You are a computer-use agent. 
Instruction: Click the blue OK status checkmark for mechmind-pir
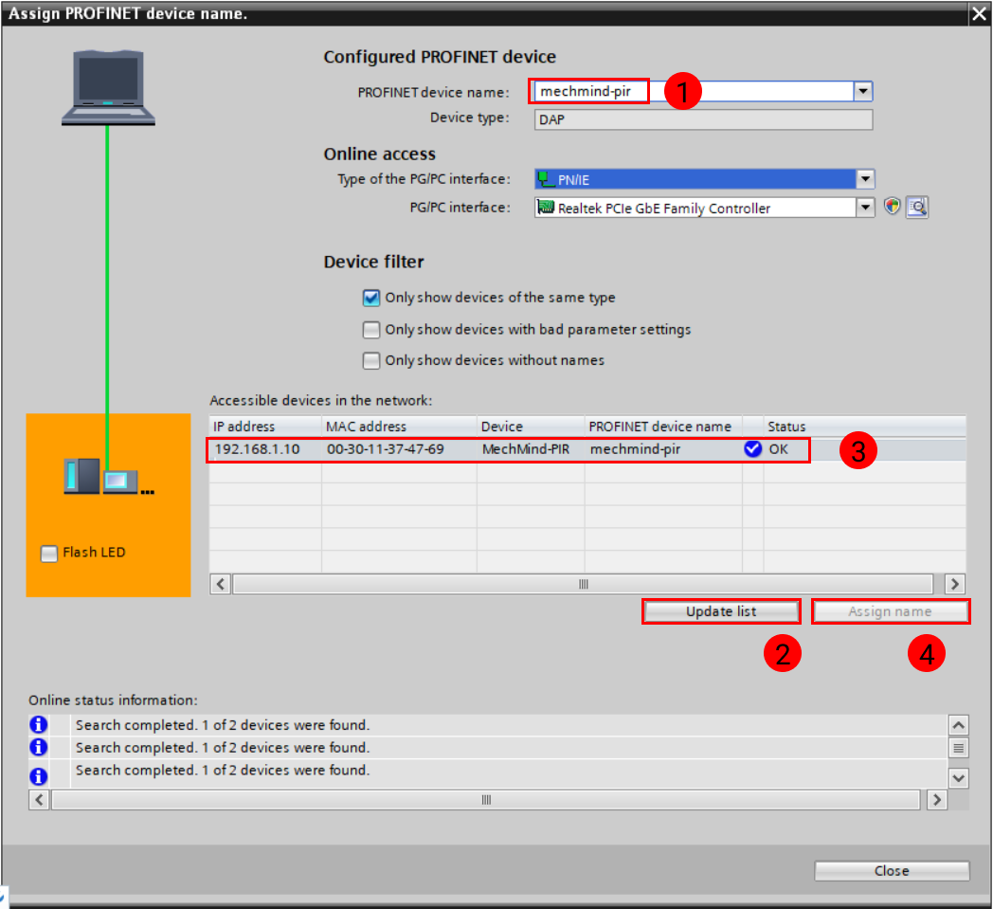[752, 448]
